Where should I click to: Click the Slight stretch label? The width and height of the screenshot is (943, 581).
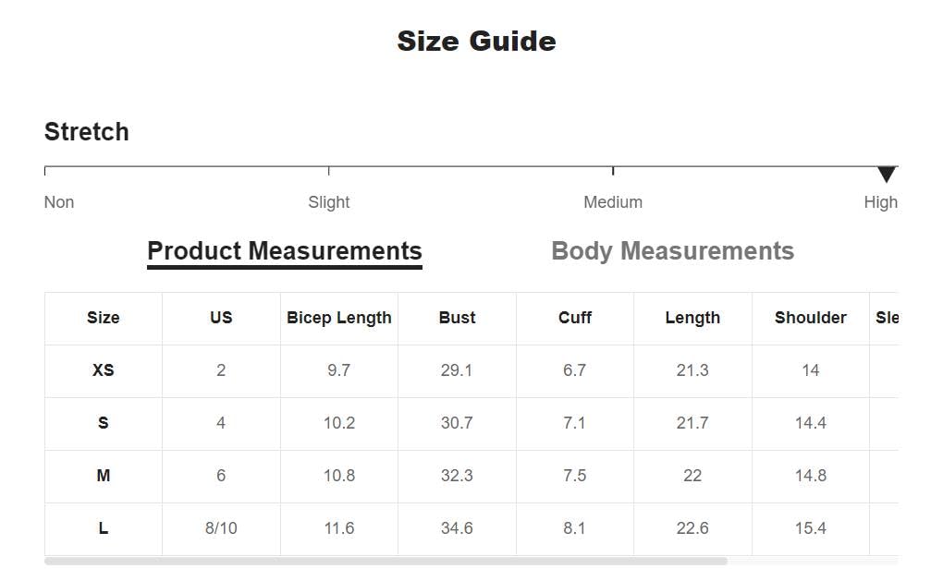328,202
